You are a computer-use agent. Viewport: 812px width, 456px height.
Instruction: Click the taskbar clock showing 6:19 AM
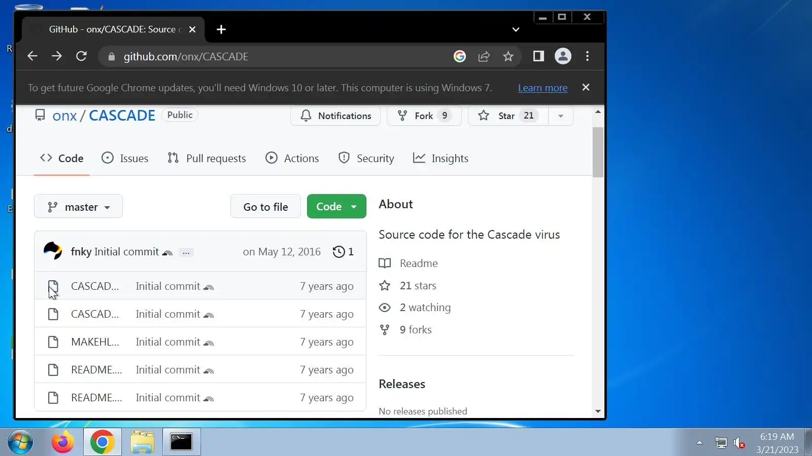coord(777,443)
